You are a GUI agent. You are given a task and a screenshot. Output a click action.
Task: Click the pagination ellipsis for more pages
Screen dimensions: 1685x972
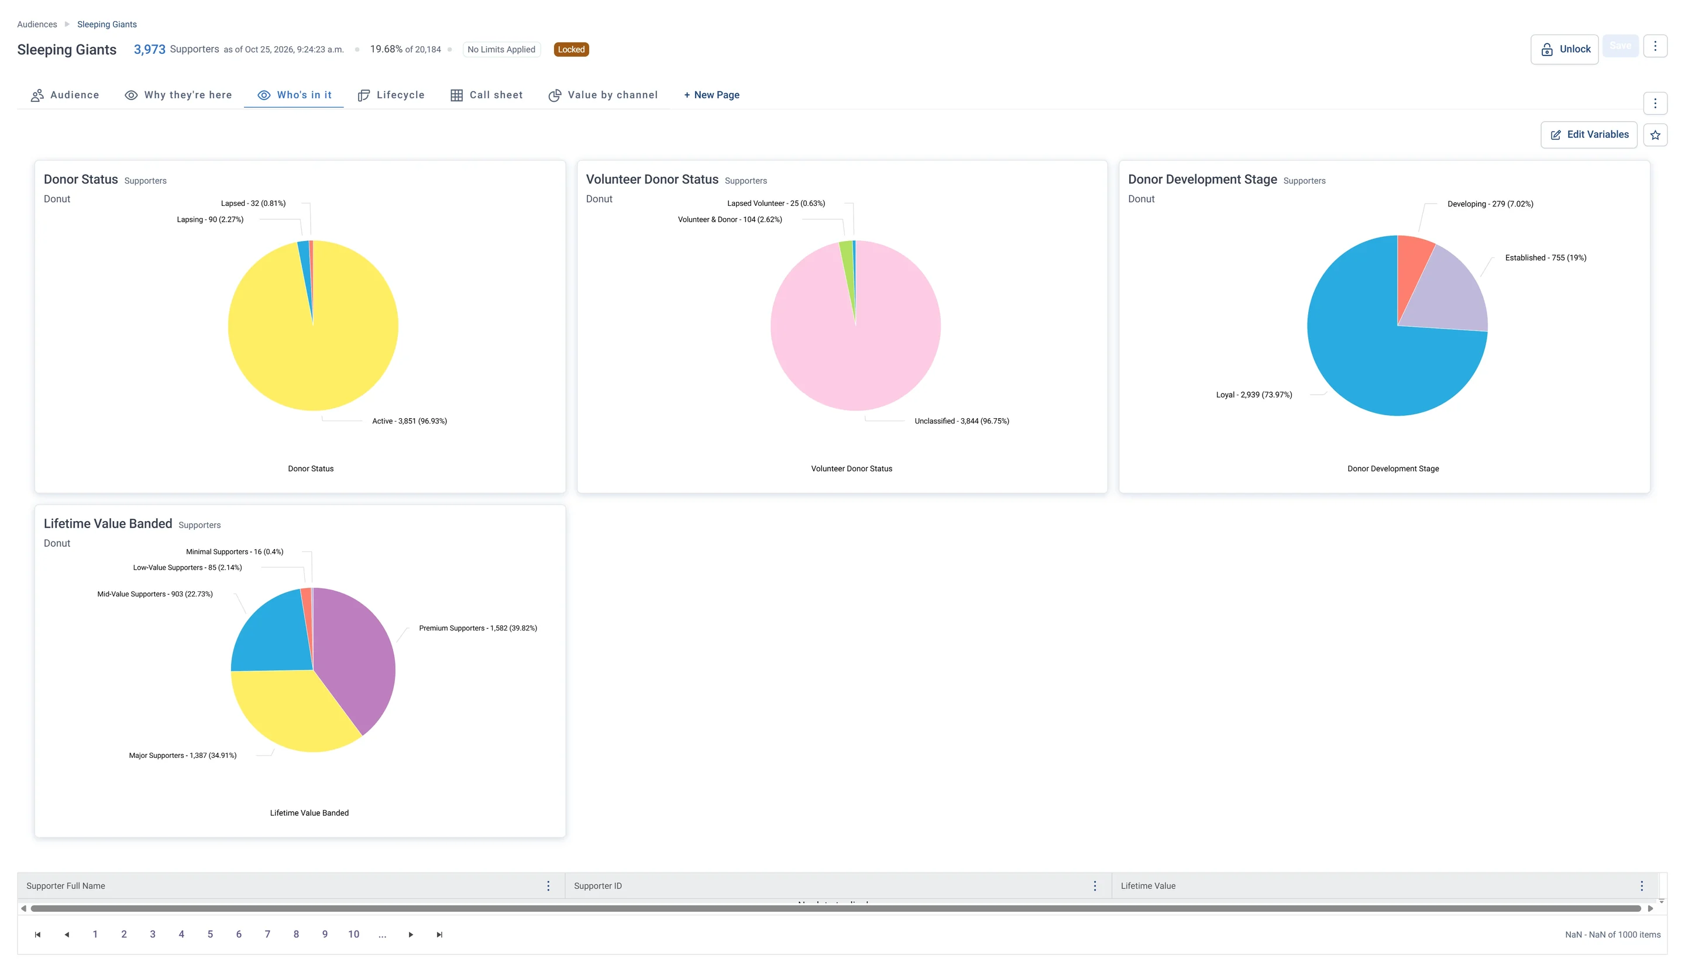[x=382, y=935]
